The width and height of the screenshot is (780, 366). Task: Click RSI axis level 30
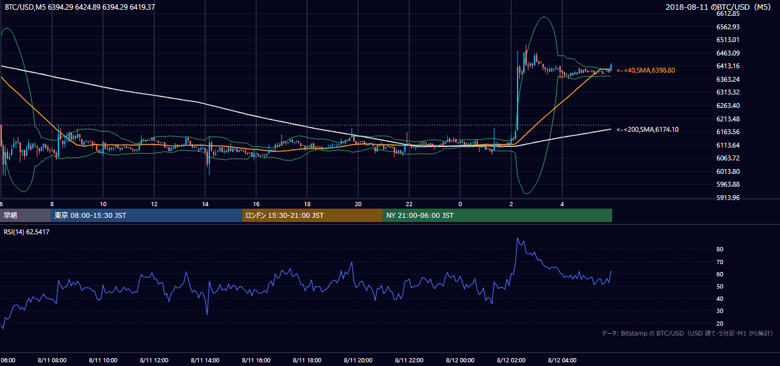(720, 311)
